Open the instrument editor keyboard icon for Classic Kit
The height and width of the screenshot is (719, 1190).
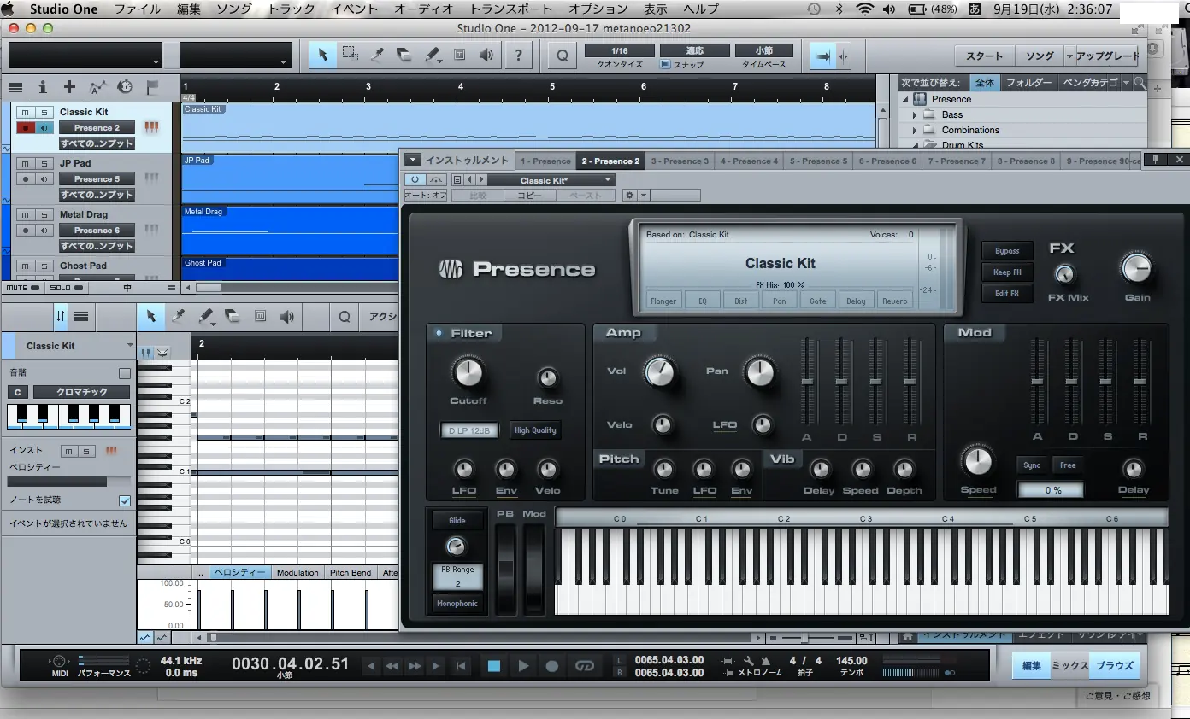[151, 127]
